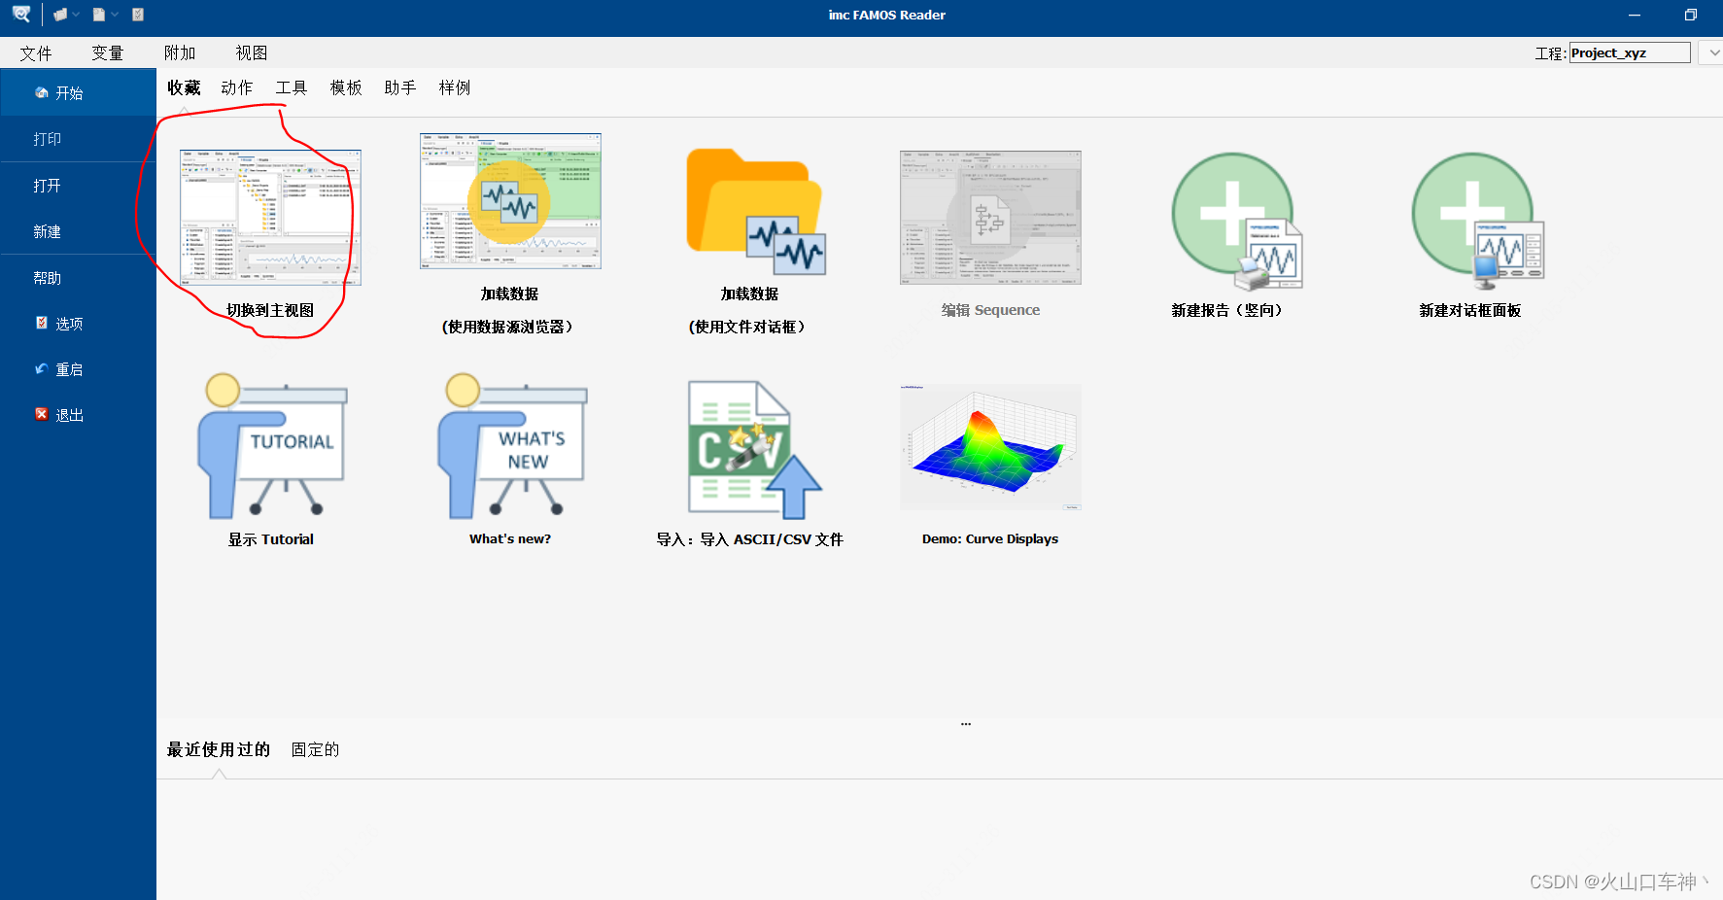
Task: Select 打开 in the left sidebar
Action: (78, 186)
